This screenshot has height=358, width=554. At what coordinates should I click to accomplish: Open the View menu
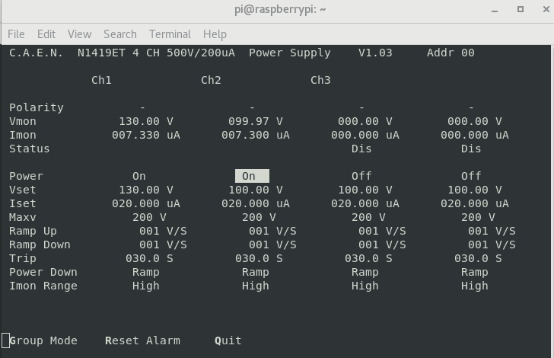pos(79,34)
